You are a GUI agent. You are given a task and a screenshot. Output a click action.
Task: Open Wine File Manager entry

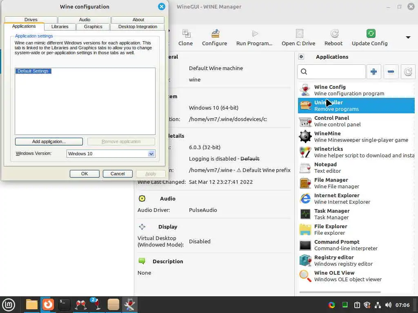pos(356,183)
